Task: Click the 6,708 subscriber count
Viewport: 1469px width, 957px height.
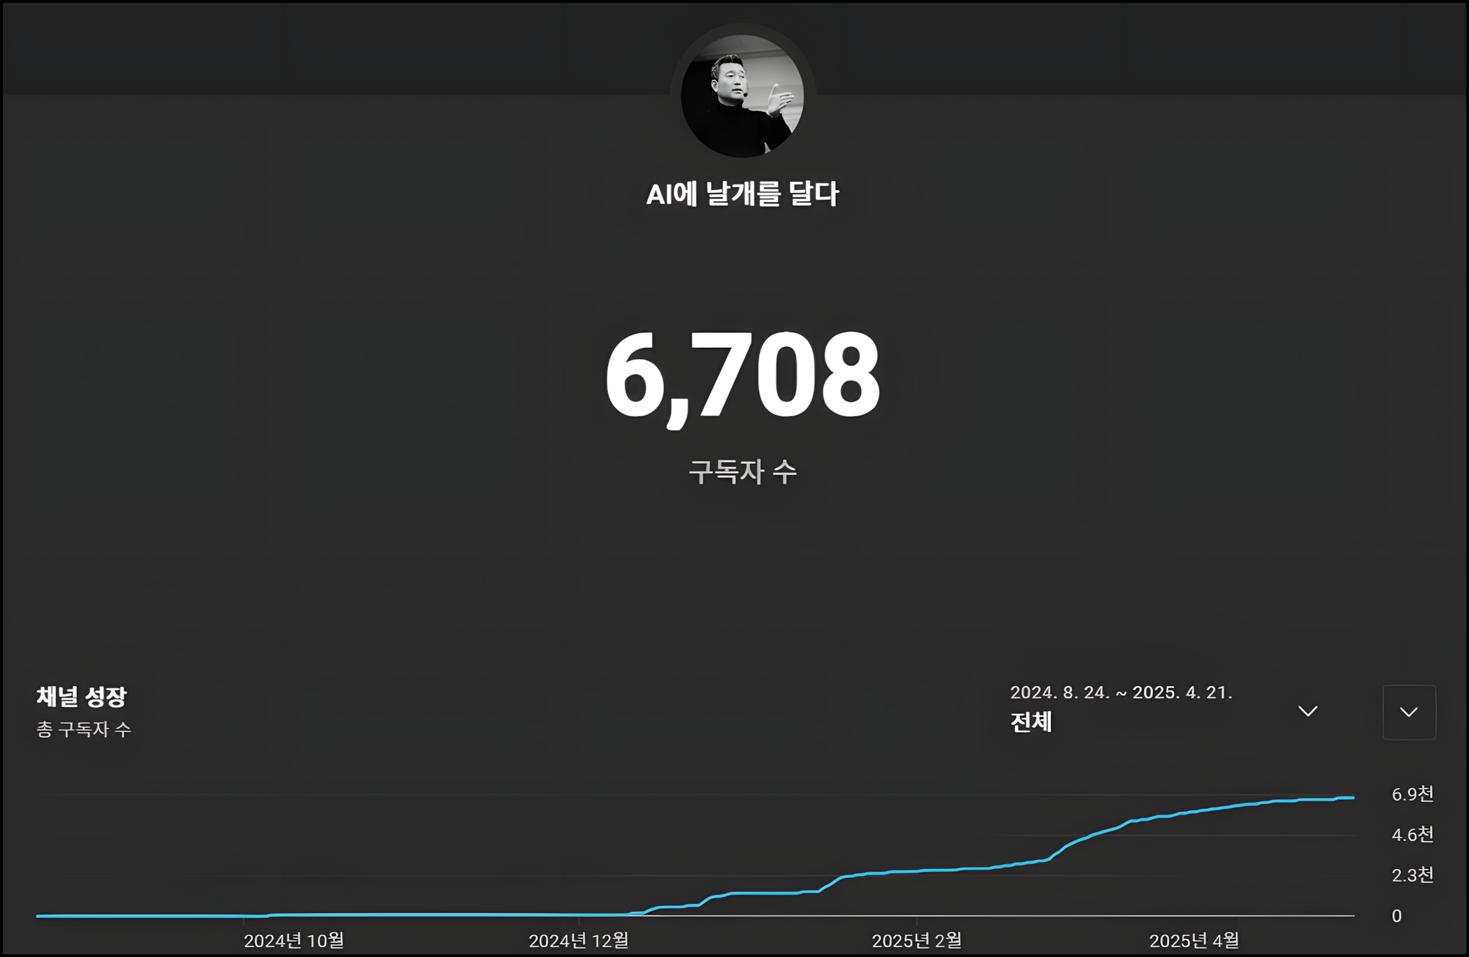Action: point(742,376)
